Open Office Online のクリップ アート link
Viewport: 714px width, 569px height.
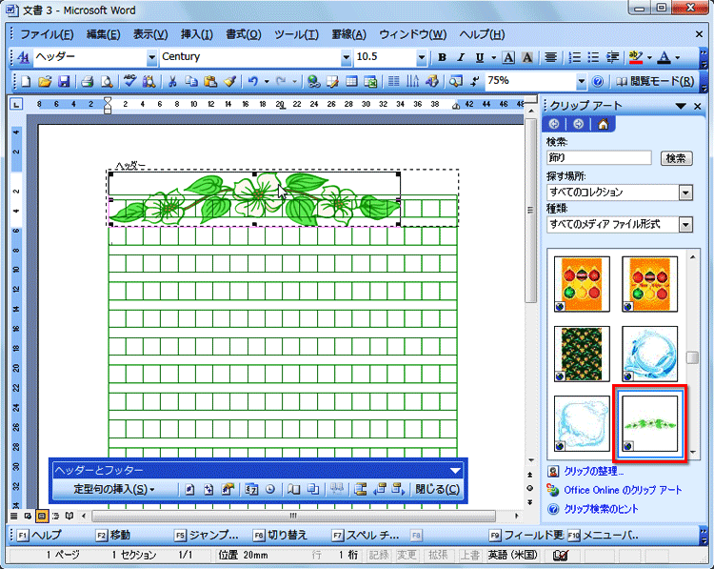click(x=623, y=490)
